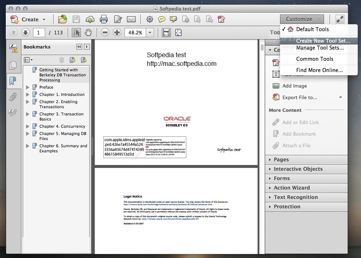
Task: Click the cloud upload icon
Action: click(90, 20)
